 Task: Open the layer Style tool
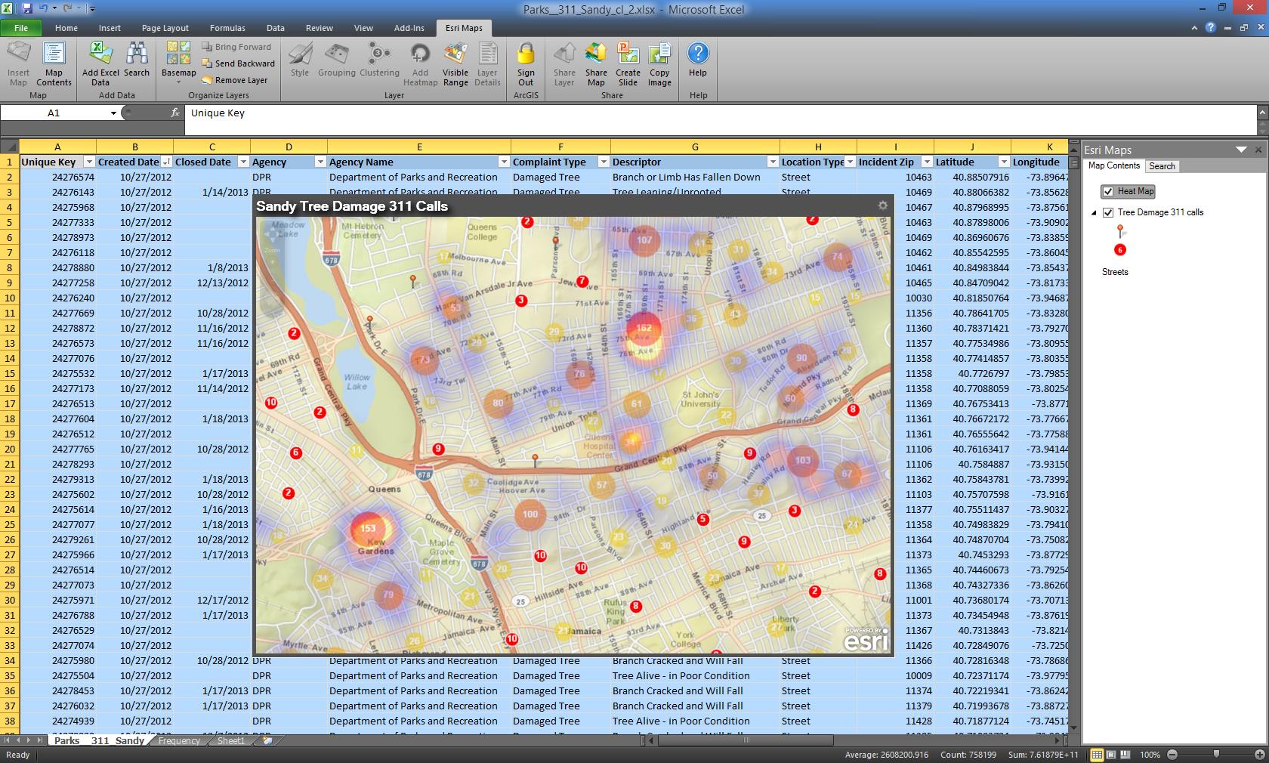point(300,60)
